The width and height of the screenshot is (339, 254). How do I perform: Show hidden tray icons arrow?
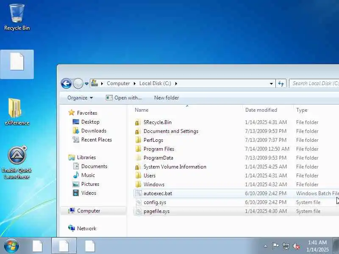tap(266, 246)
